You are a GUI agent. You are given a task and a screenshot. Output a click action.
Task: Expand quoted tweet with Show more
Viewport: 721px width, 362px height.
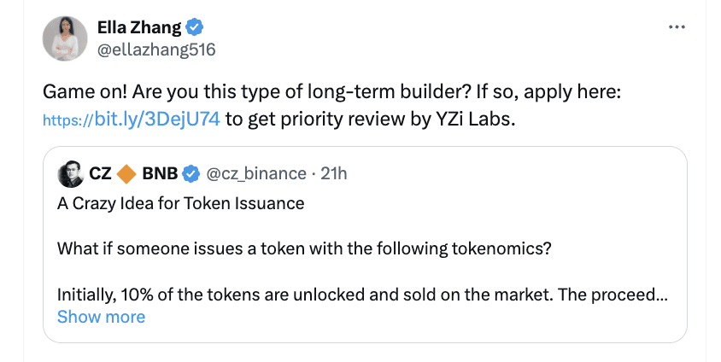click(101, 317)
